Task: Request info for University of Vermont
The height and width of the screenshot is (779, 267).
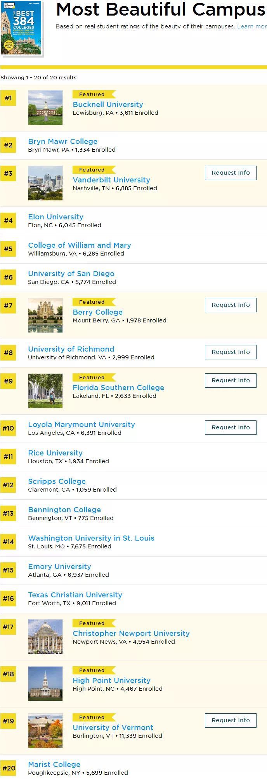Action: click(x=231, y=720)
